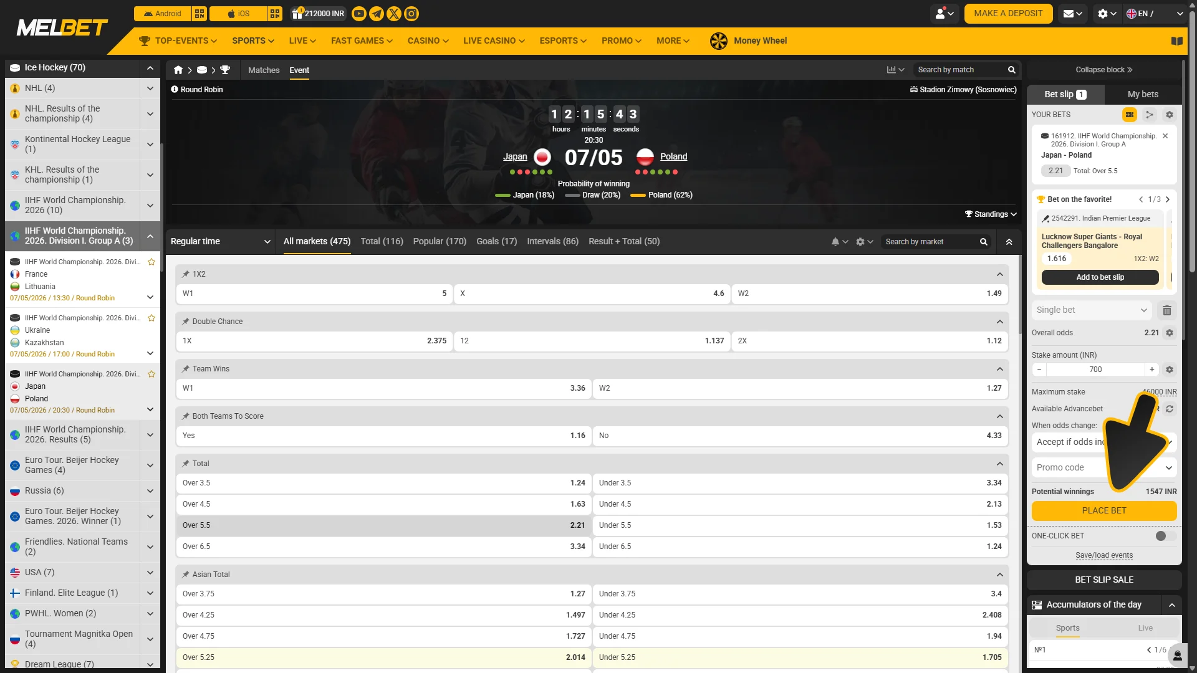Image resolution: width=1197 pixels, height=673 pixels.
Task: Open the Telegram social icon
Action: coord(377,14)
